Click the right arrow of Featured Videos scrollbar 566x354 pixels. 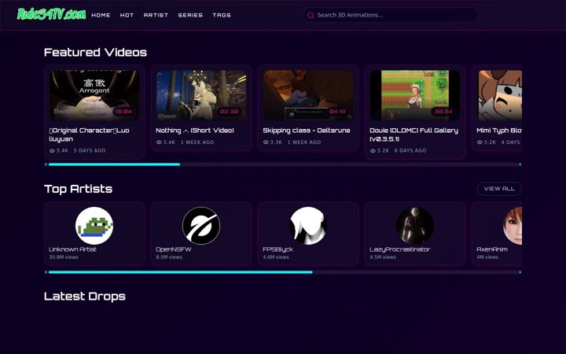[x=520, y=164]
